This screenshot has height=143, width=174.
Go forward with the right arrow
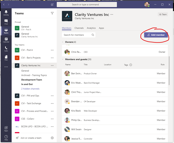pyautogui.click(x=8, y=4)
